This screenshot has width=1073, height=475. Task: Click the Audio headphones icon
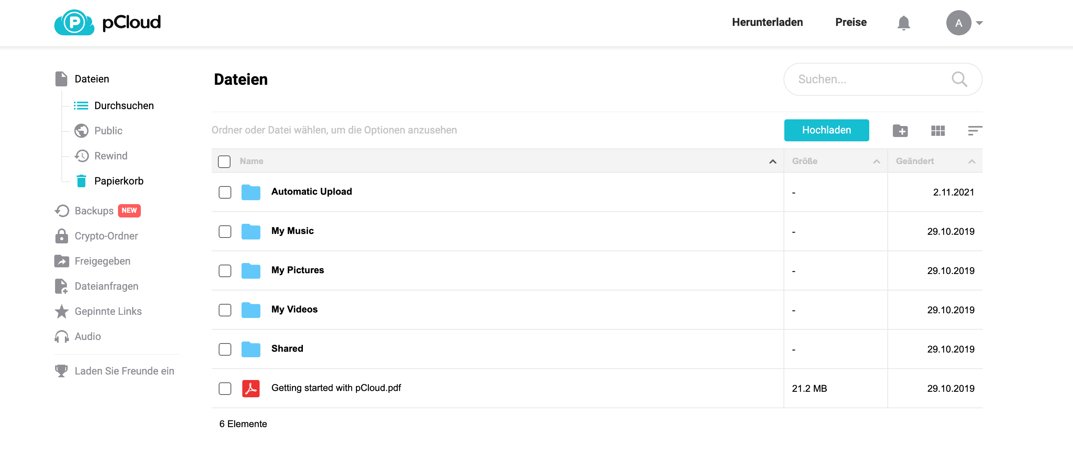(62, 336)
